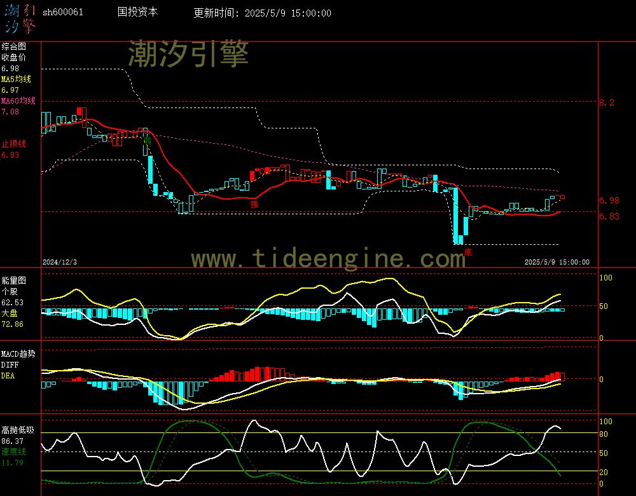Click the 潮汐引擎 logo in the header

click(x=20, y=19)
